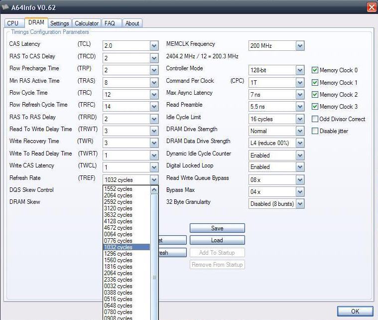The image size is (378, 320).
Task: Open the MEMCLK Frequency dropdown
Action: 300,46
